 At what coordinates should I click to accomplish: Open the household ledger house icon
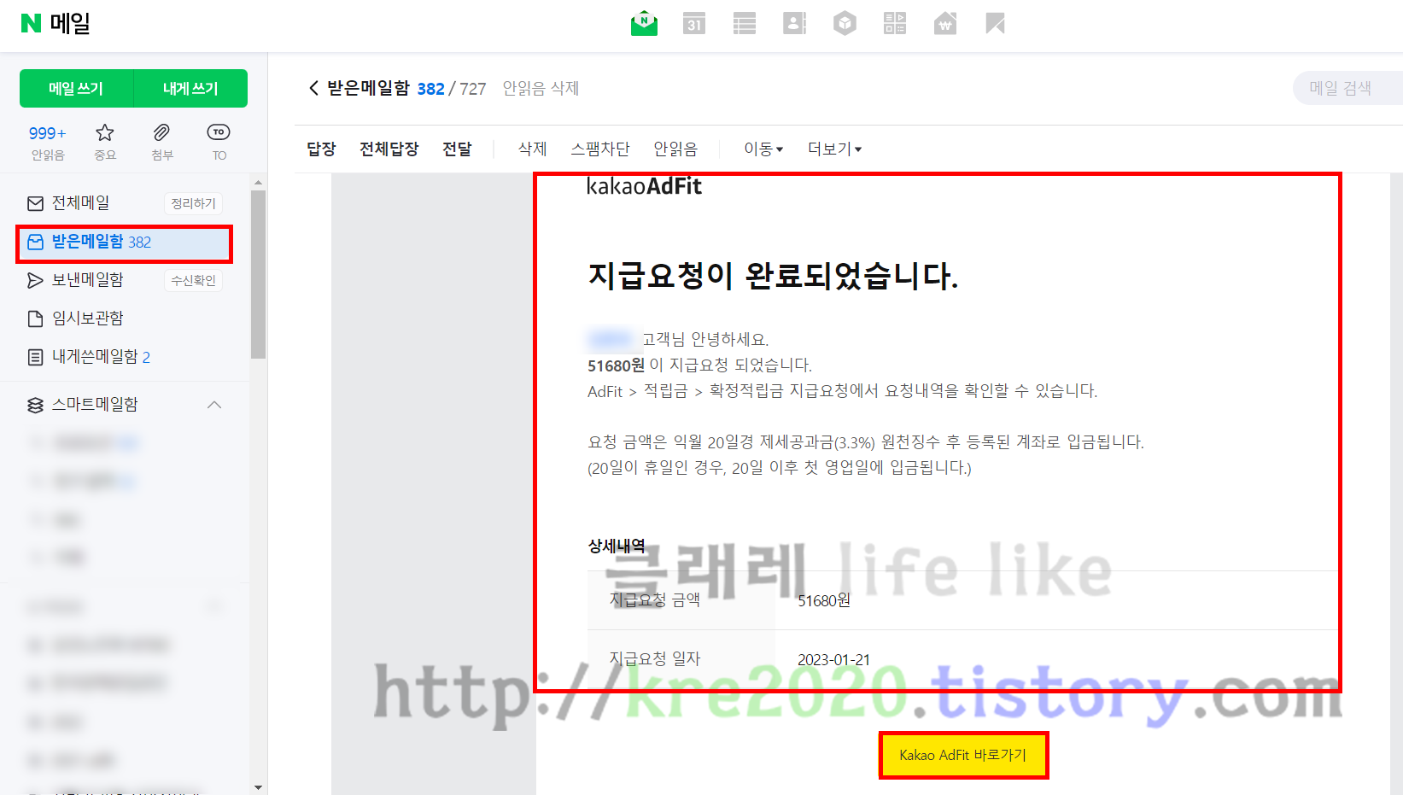tap(945, 23)
